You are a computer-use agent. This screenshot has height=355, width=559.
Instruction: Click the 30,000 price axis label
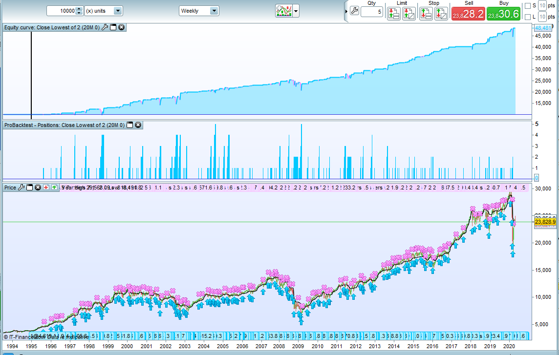tap(542, 188)
